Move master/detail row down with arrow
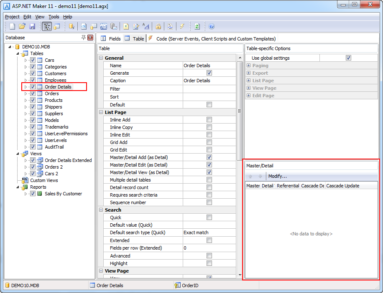The height and width of the screenshot is (293, 383). pyautogui.click(x=260, y=176)
